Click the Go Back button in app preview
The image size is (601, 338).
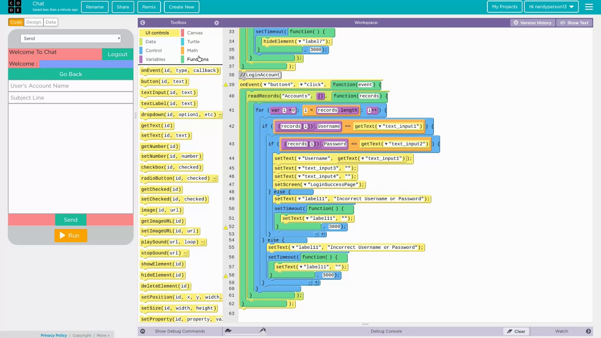pos(70,74)
